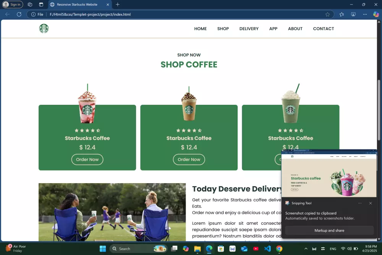Open Google Chrome from the taskbar
This screenshot has width=382, height=255.
coord(279,249)
